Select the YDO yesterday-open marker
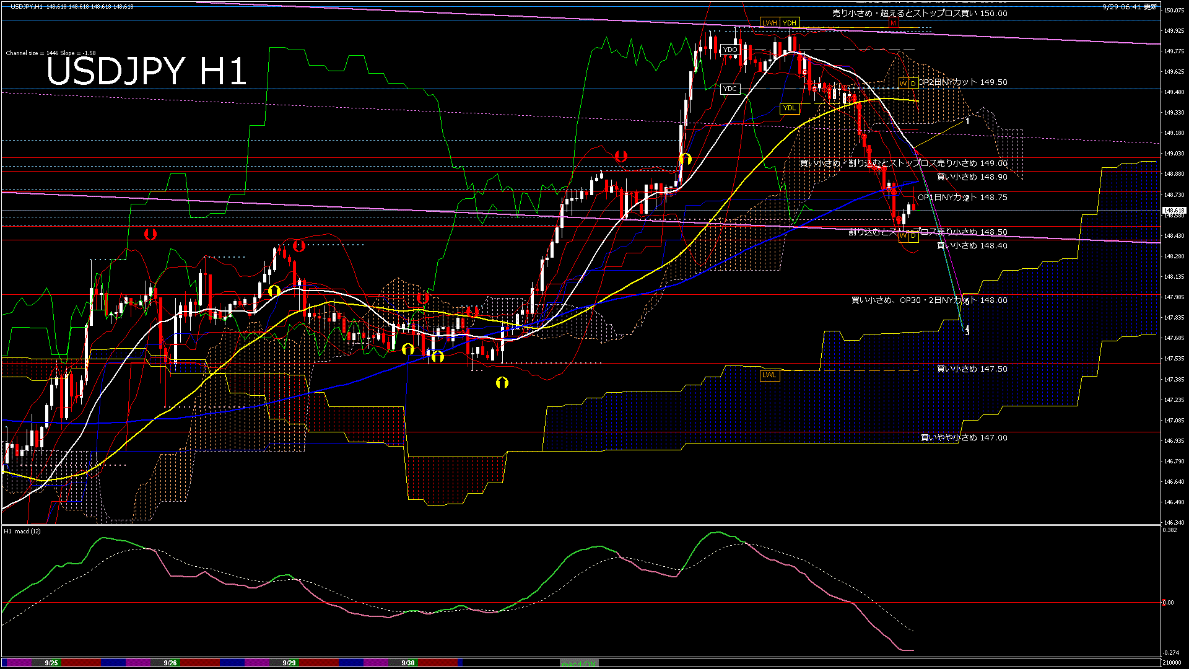This screenshot has height=669, width=1189. click(x=730, y=50)
